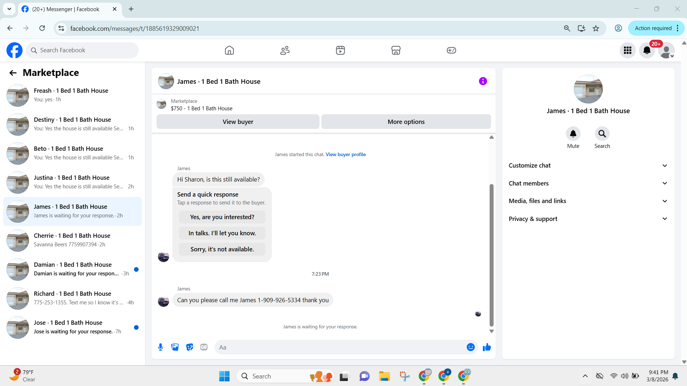Open Freash 1 Bed 1 Bath House chat
The height and width of the screenshot is (386, 687).
(x=72, y=95)
